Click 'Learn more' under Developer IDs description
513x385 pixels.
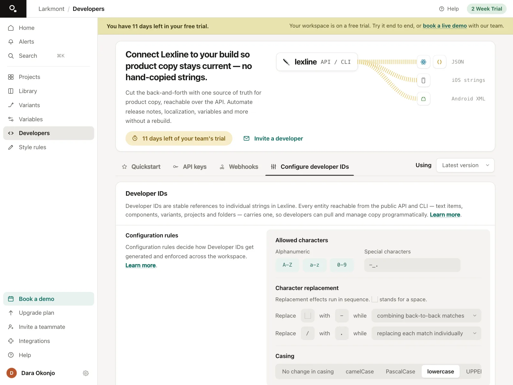(x=445, y=215)
